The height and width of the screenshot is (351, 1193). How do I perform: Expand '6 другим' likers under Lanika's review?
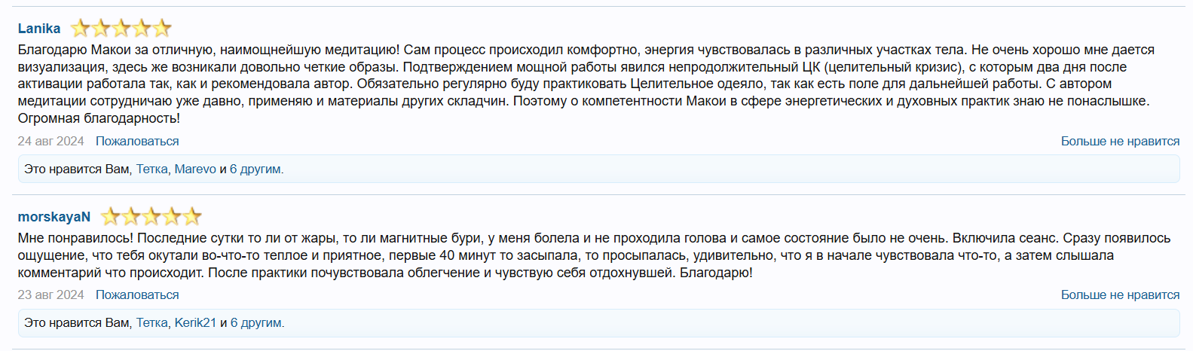pos(256,169)
